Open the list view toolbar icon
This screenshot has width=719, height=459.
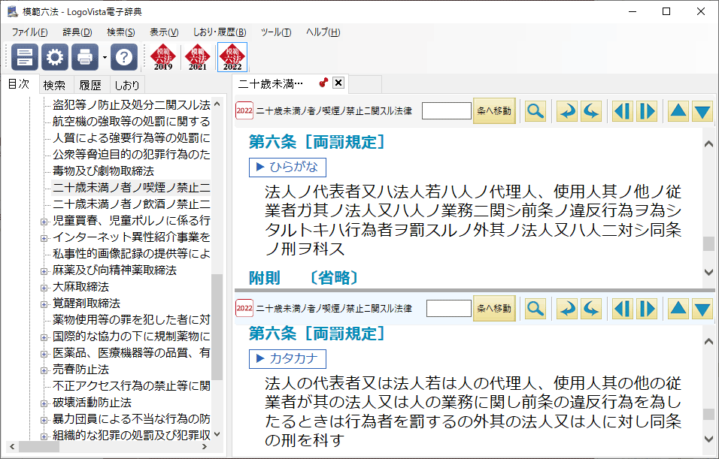(x=25, y=57)
